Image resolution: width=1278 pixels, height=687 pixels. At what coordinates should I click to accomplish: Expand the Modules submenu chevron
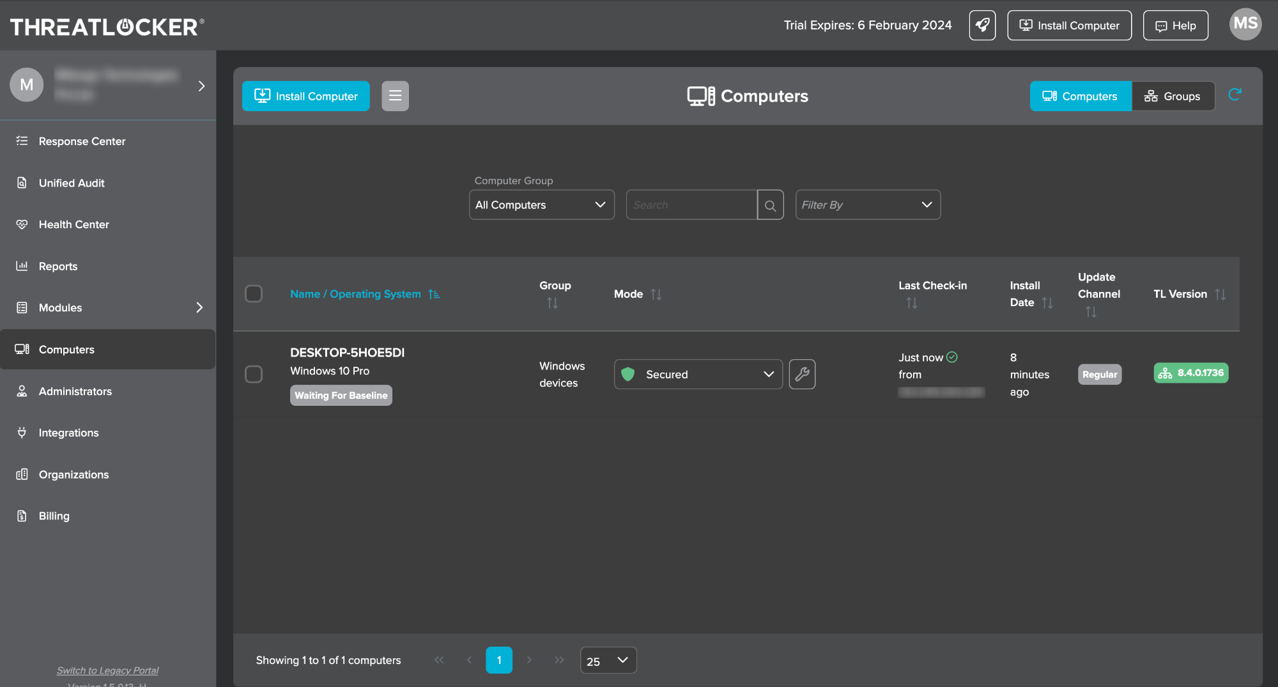[x=199, y=308]
